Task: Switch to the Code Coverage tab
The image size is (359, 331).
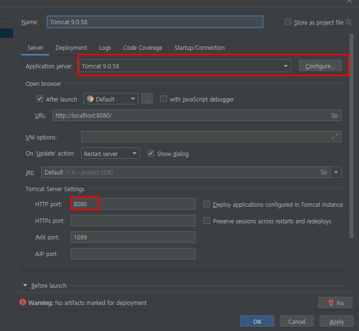Action: [143, 47]
